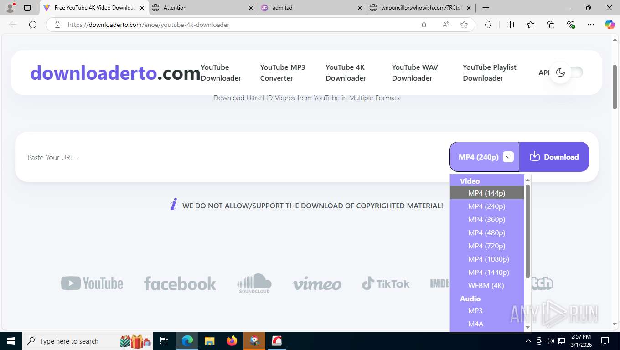
Task: Open the YouTube Downloader nav link
Action: 221,72
